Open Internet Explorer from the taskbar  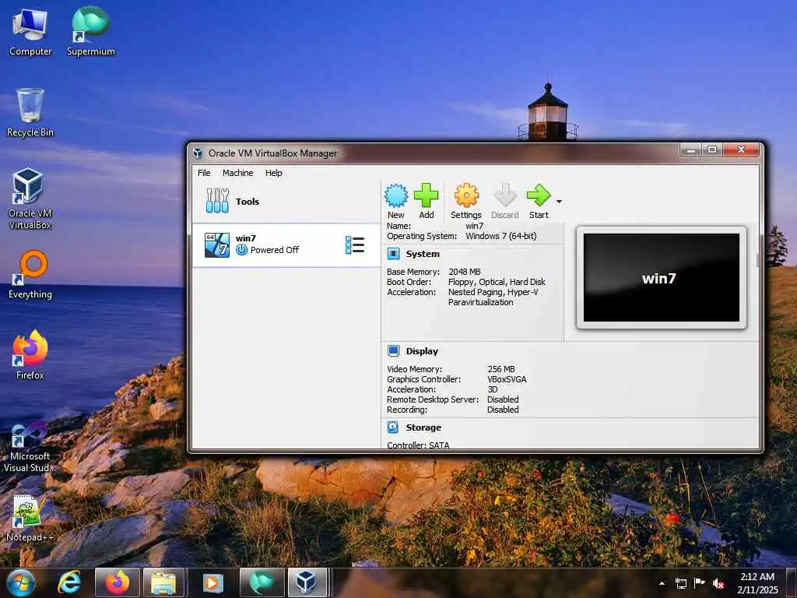pos(69,582)
